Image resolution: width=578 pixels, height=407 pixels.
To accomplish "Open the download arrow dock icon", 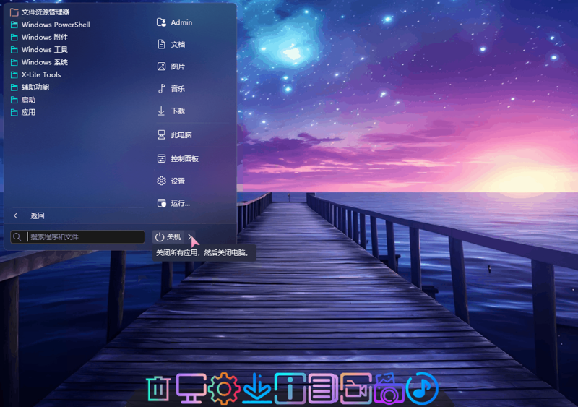I will point(257,388).
